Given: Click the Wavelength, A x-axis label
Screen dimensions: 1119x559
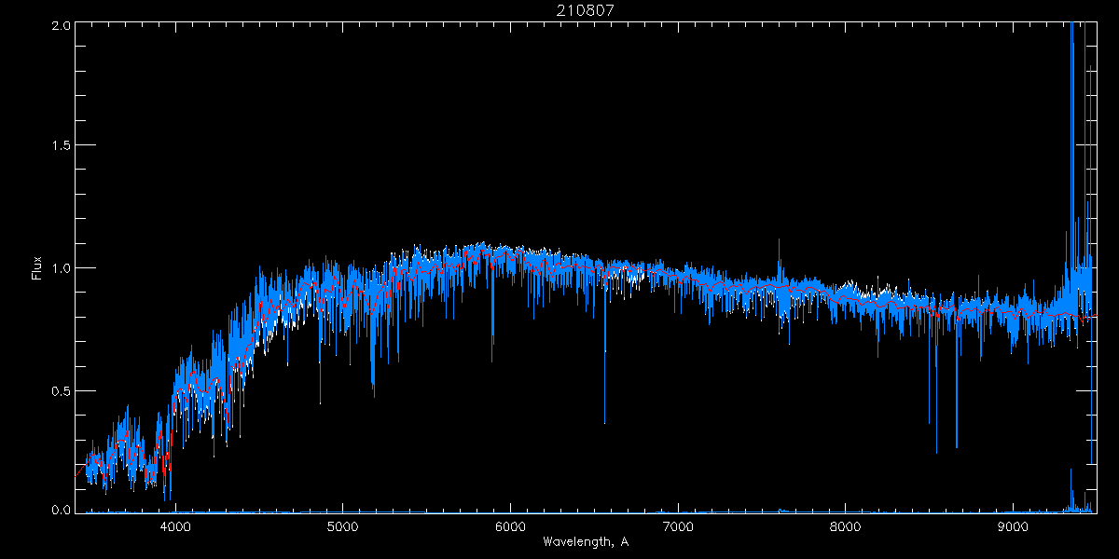Looking at the screenshot, I should pos(586,542).
